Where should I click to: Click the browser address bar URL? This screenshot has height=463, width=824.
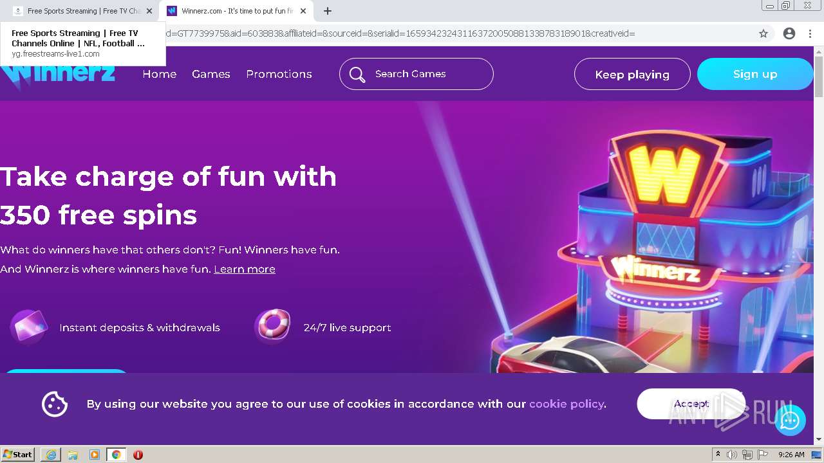399,33
